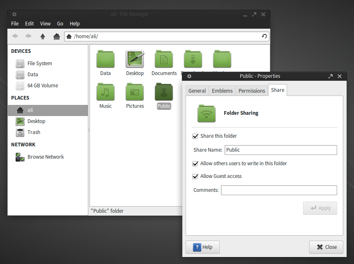Open the View menu
This screenshot has height=264, width=354.
click(45, 24)
